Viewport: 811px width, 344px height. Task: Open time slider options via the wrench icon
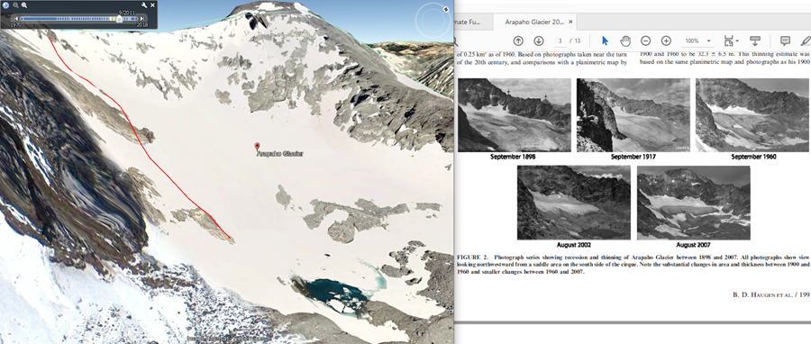pyautogui.click(x=144, y=5)
